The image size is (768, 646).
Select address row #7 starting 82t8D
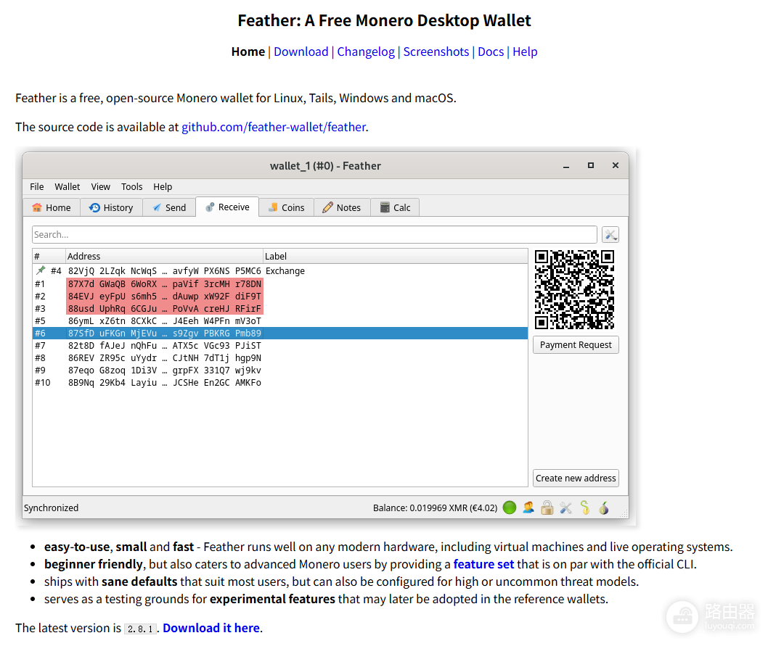[279, 346]
